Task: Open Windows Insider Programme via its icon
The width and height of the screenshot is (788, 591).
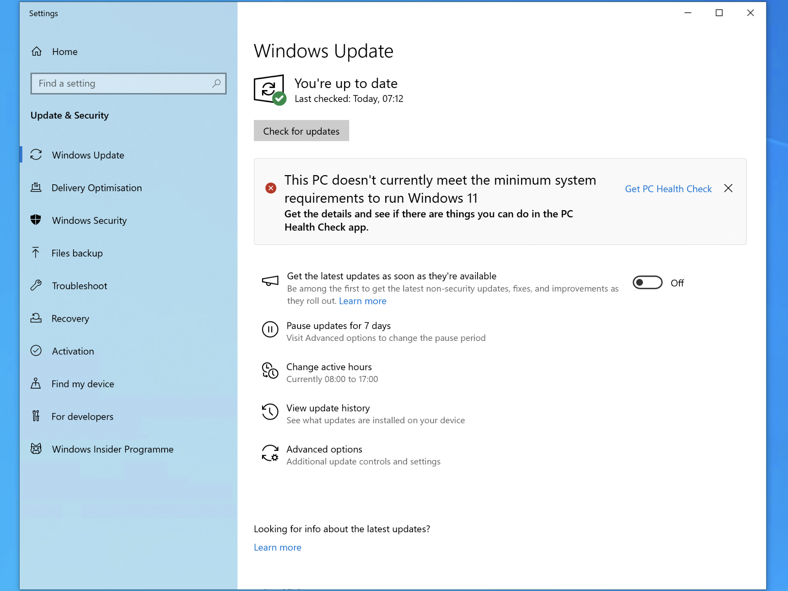Action: [36, 449]
